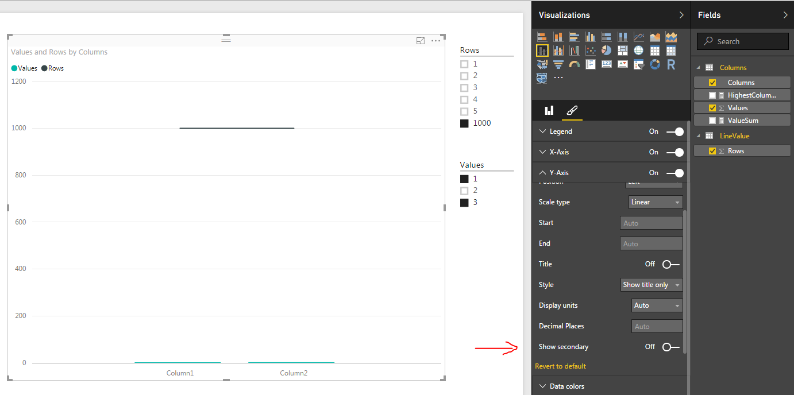Select the Stacked area chart visualization
794x395 pixels.
(x=671, y=37)
